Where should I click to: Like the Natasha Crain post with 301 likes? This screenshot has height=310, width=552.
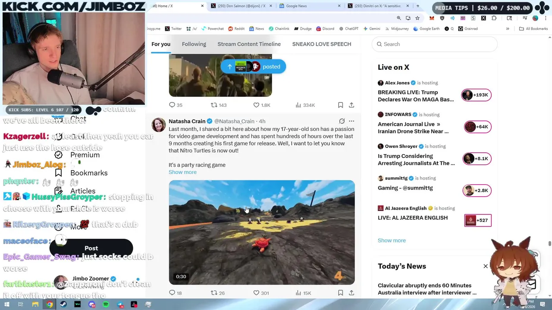click(x=261, y=293)
